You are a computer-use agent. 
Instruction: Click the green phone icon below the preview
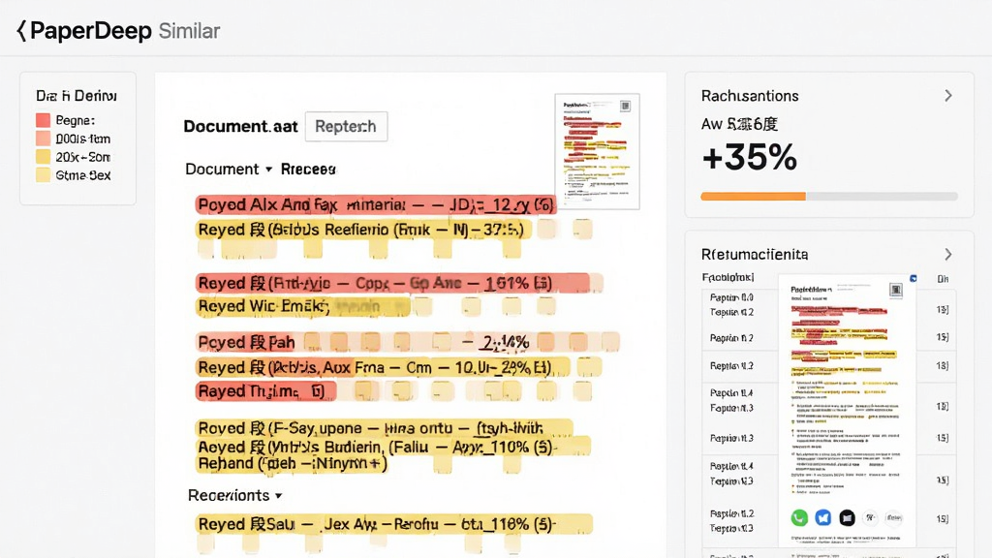(799, 517)
